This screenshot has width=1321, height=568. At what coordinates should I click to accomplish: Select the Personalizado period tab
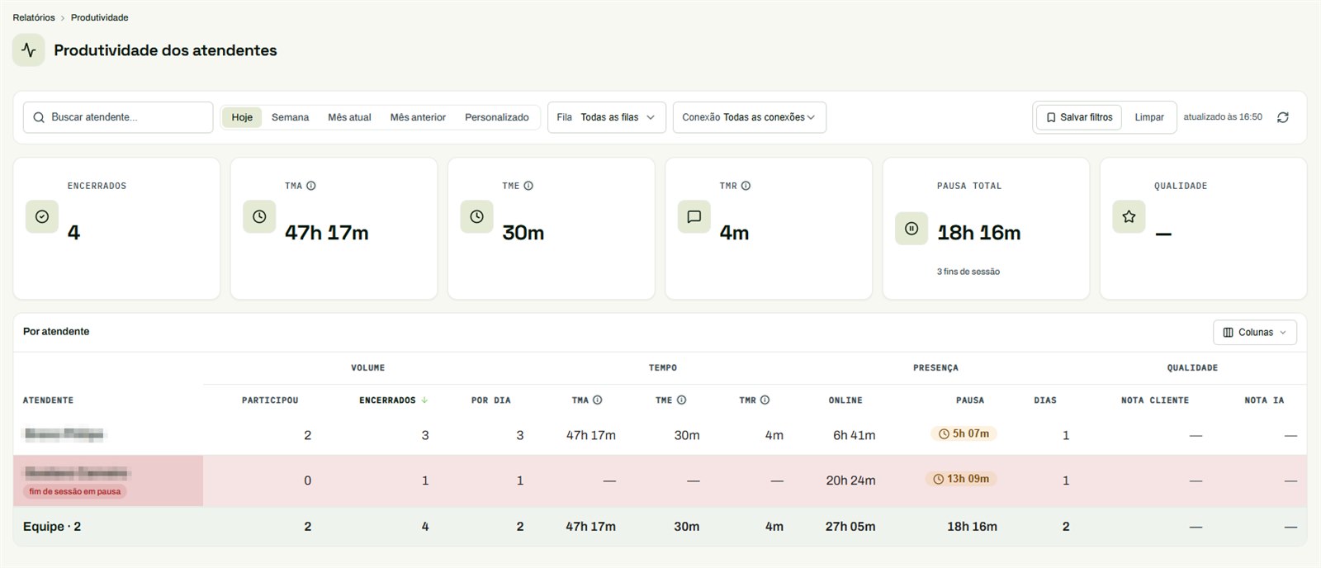tap(496, 117)
